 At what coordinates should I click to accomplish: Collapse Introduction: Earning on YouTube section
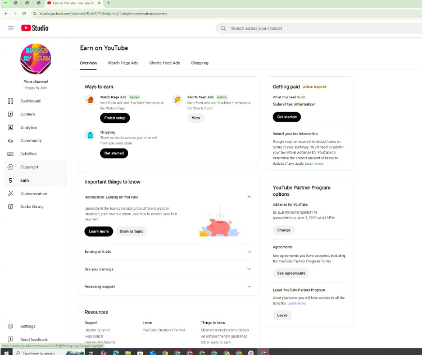[x=249, y=197]
